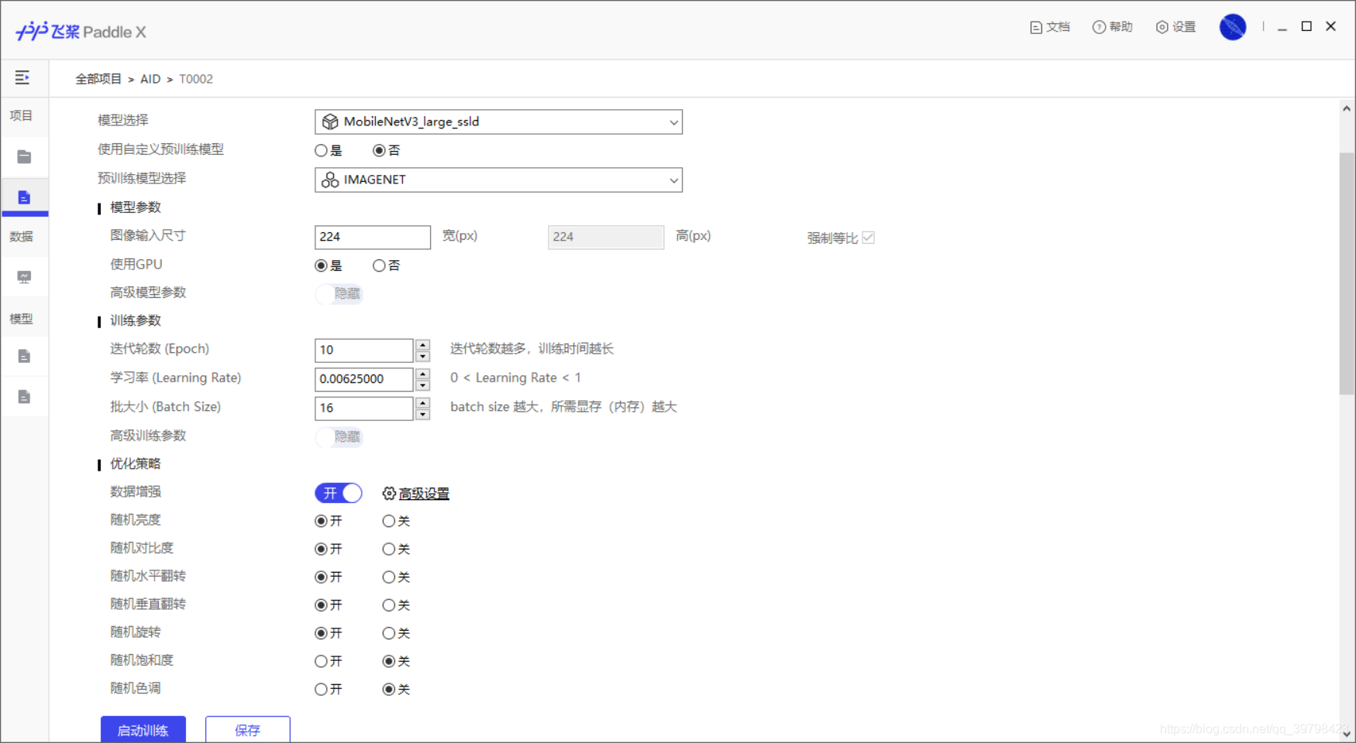Increase Learning Rate with up arrow
This screenshot has height=743, width=1356.
coord(422,374)
